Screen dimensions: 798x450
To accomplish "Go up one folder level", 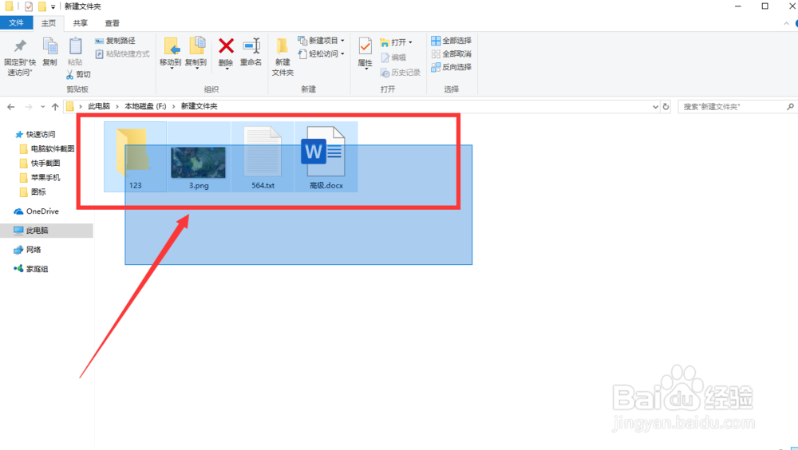I will click(55, 106).
